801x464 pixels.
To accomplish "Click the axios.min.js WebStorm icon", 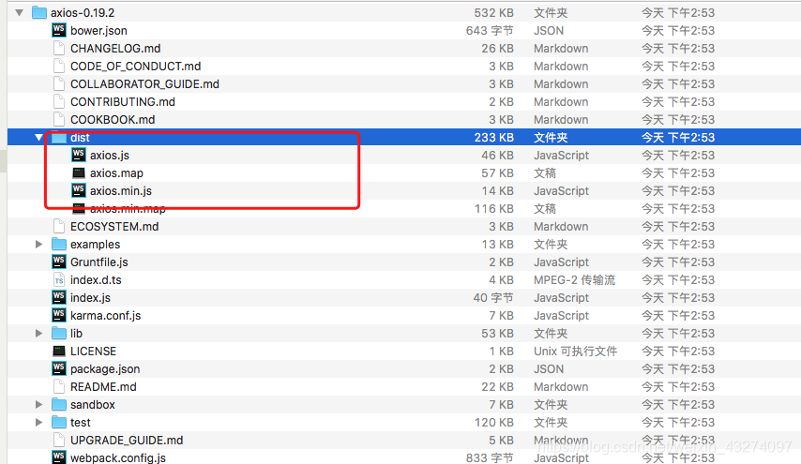I will click(x=79, y=190).
